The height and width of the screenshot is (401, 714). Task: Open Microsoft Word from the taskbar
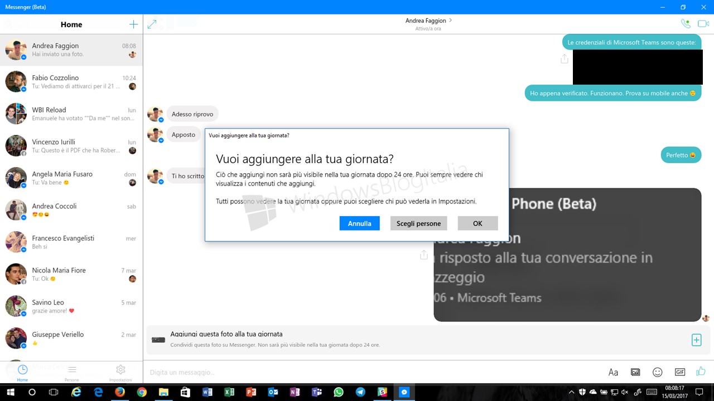click(x=208, y=392)
